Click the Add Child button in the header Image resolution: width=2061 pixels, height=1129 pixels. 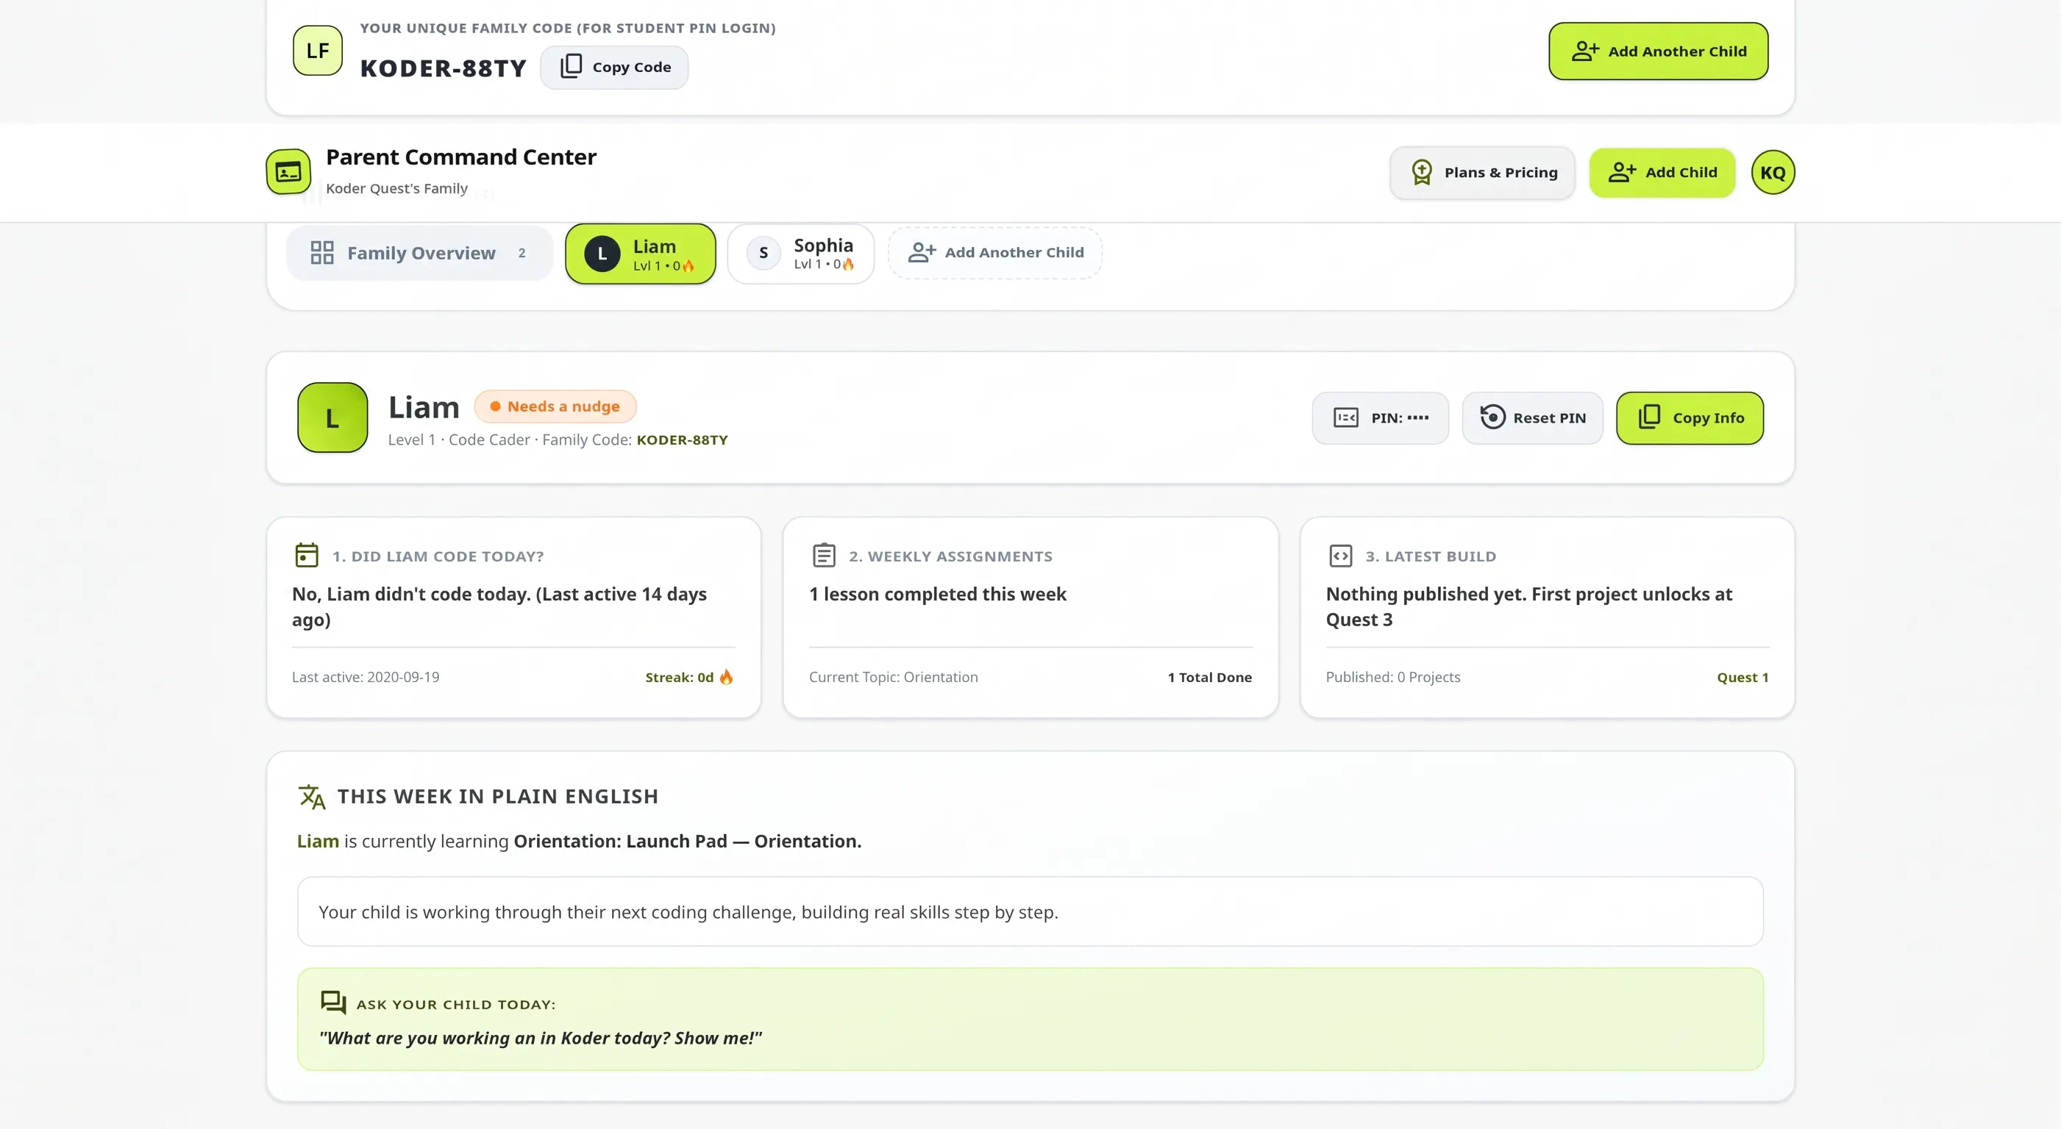[x=1662, y=173]
